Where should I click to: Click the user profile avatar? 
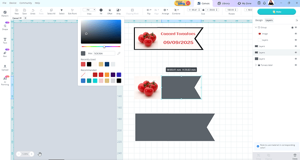[271, 3]
